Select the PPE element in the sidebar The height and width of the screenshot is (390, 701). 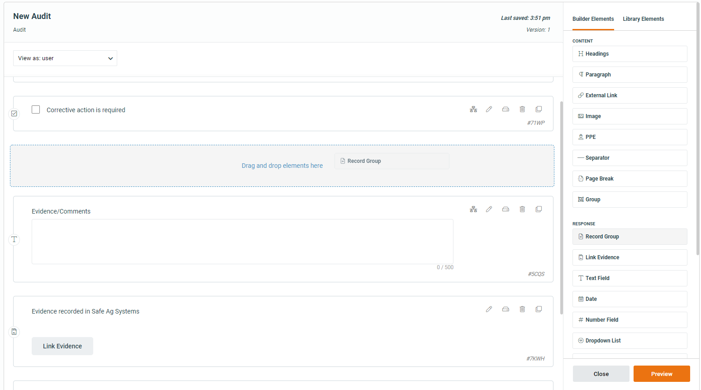(629, 137)
